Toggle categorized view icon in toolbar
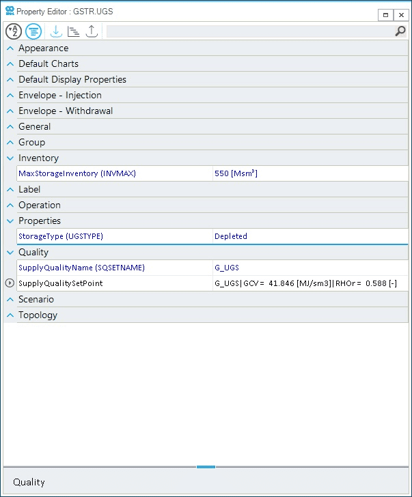 tap(33, 31)
